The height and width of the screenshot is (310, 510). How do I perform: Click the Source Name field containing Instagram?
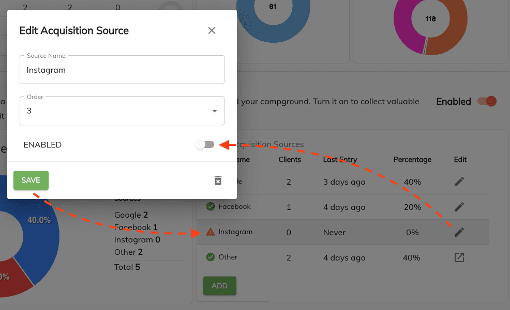(x=122, y=70)
